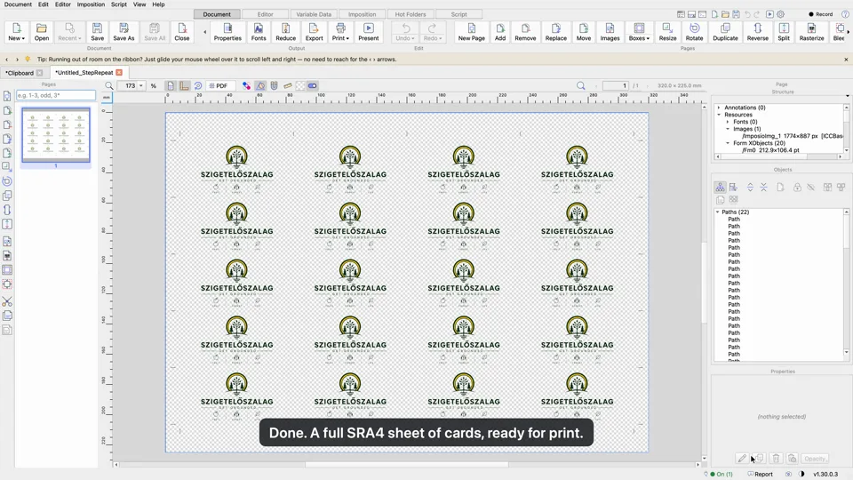The width and height of the screenshot is (853, 480).
Task: Click the Save As ribbon button
Action: pos(124,32)
